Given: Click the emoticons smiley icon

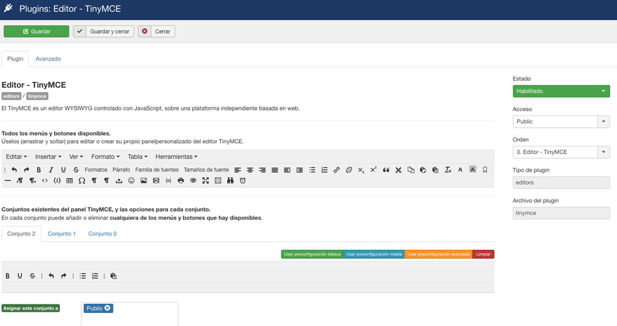Looking at the screenshot, I should [x=131, y=180].
